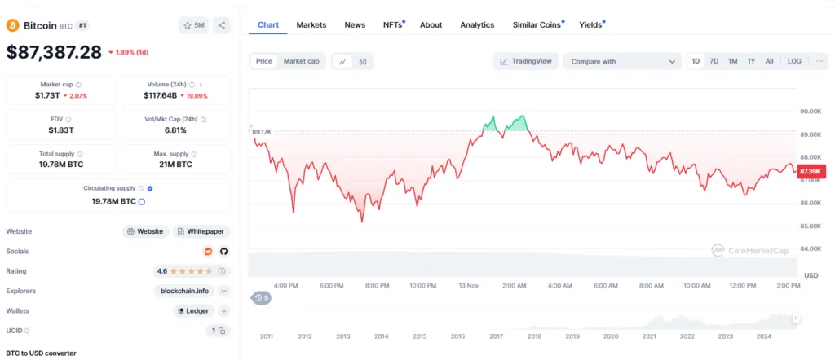Add Bitcoin to watchlist star button
This screenshot has width=835, height=360.
[x=193, y=25]
